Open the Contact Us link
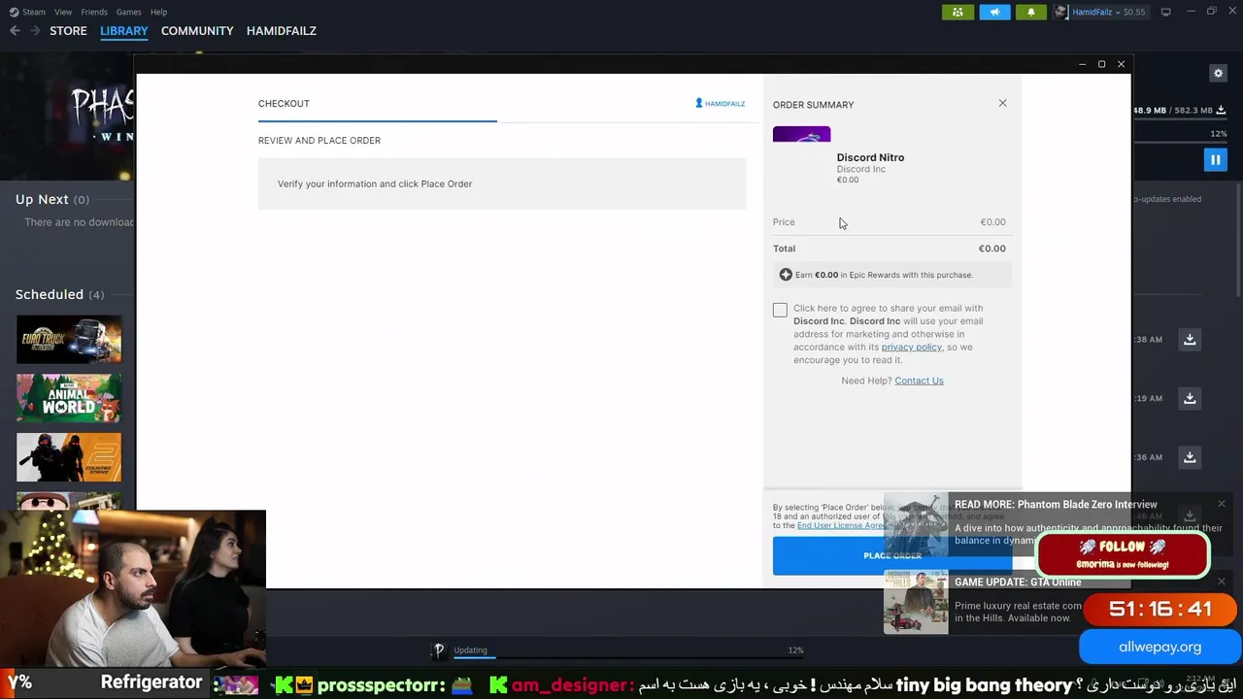 pos(919,381)
